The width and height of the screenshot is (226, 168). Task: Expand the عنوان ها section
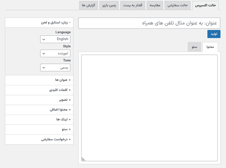tap(39, 80)
